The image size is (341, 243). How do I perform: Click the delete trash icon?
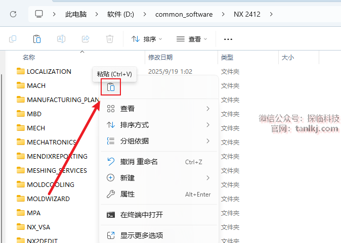[x=110, y=39]
